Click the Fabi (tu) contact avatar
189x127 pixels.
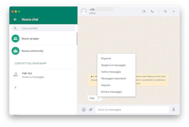pyautogui.click(x=15, y=75)
